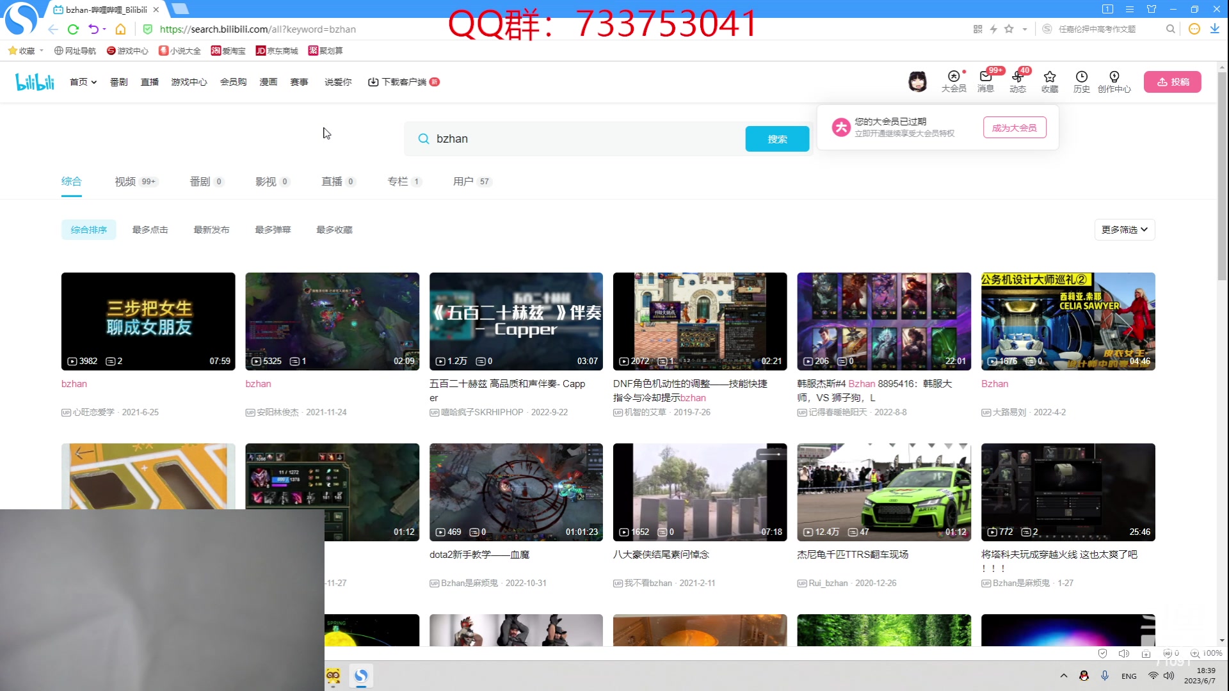Open the bookmark star dropdown arrow
Viewport: 1229px width, 691px height.
pos(1025,29)
